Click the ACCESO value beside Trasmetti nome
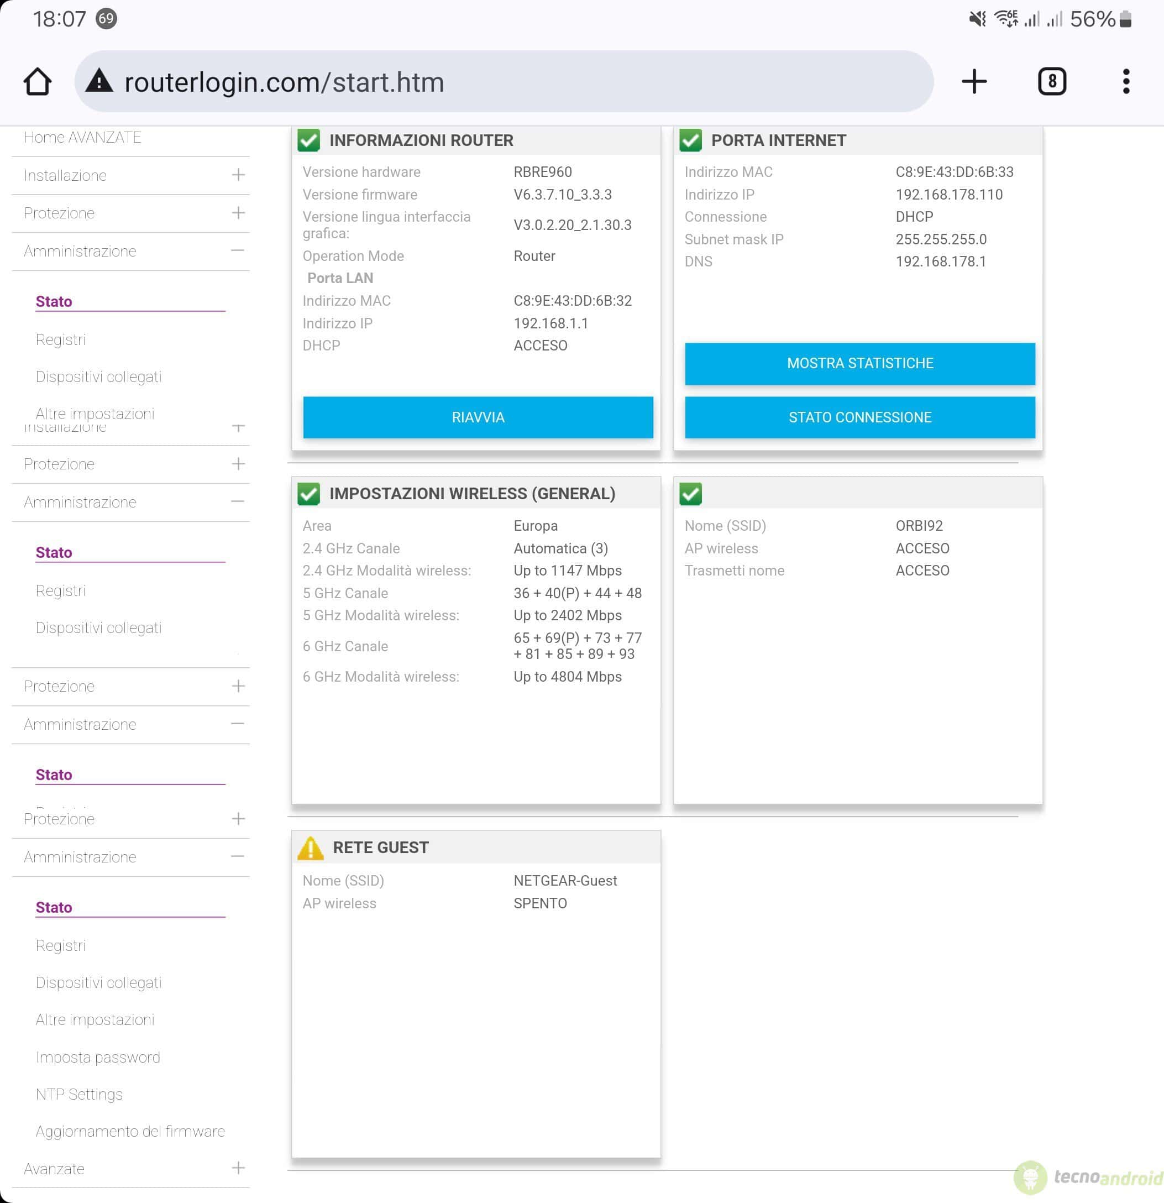 922,571
